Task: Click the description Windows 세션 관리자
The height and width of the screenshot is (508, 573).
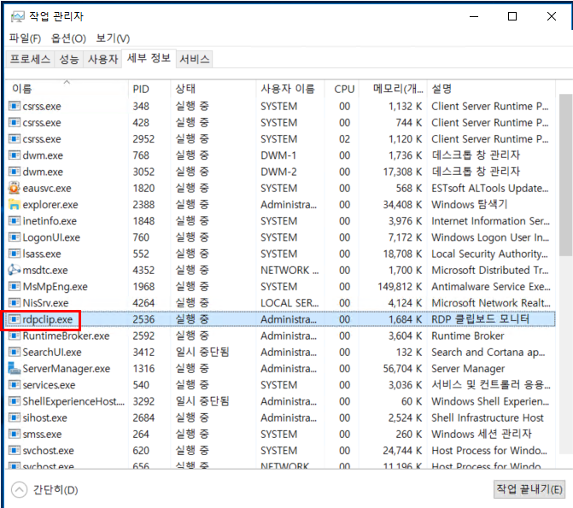Action: pyautogui.click(x=482, y=434)
